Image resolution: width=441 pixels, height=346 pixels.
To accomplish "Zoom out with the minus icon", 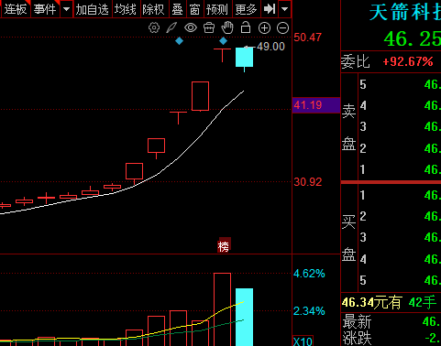I will click(x=282, y=28).
